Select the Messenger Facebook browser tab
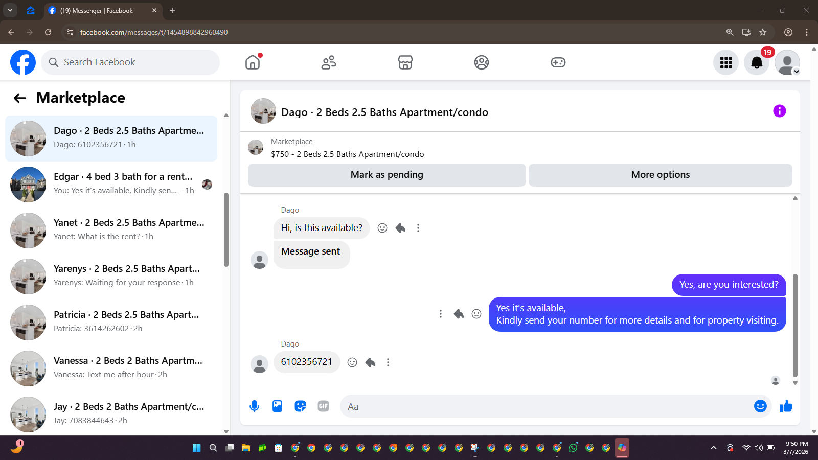 coord(102,10)
